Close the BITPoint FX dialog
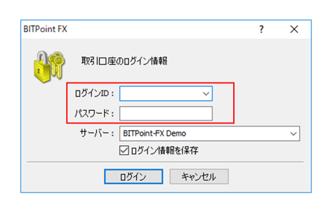335x214 pixels. pyautogui.click(x=294, y=29)
